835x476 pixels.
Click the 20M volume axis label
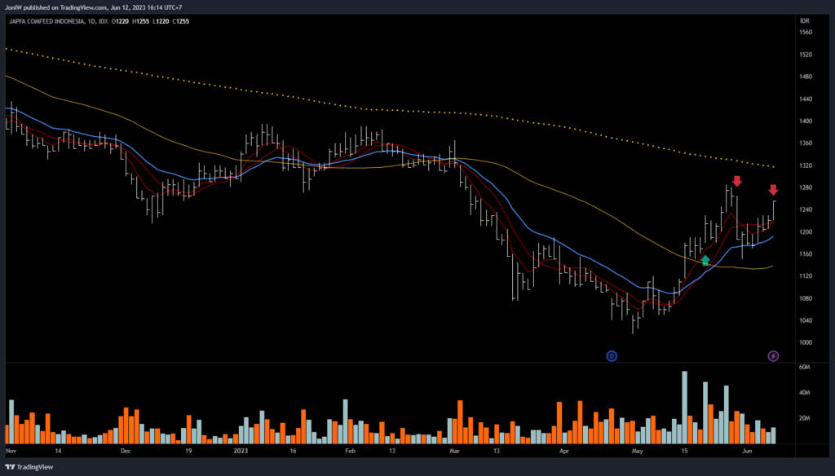[804, 418]
